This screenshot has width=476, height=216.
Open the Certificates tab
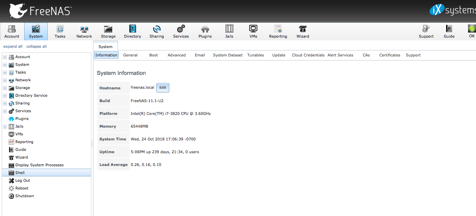(390, 55)
